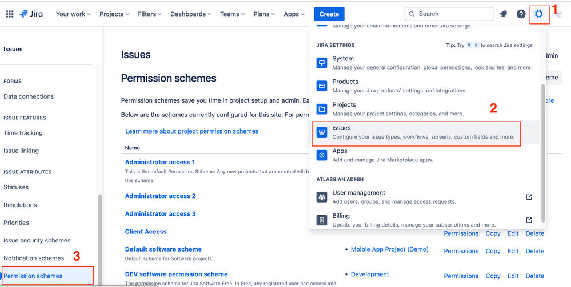Expand the Teams dropdown
The height and width of the screenshot is (287, 571).
click(x=232, y=14)
